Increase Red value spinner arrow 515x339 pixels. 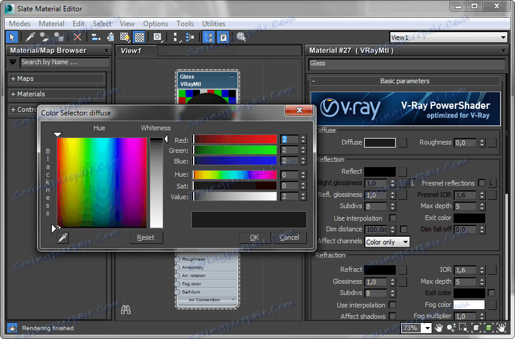303,137
